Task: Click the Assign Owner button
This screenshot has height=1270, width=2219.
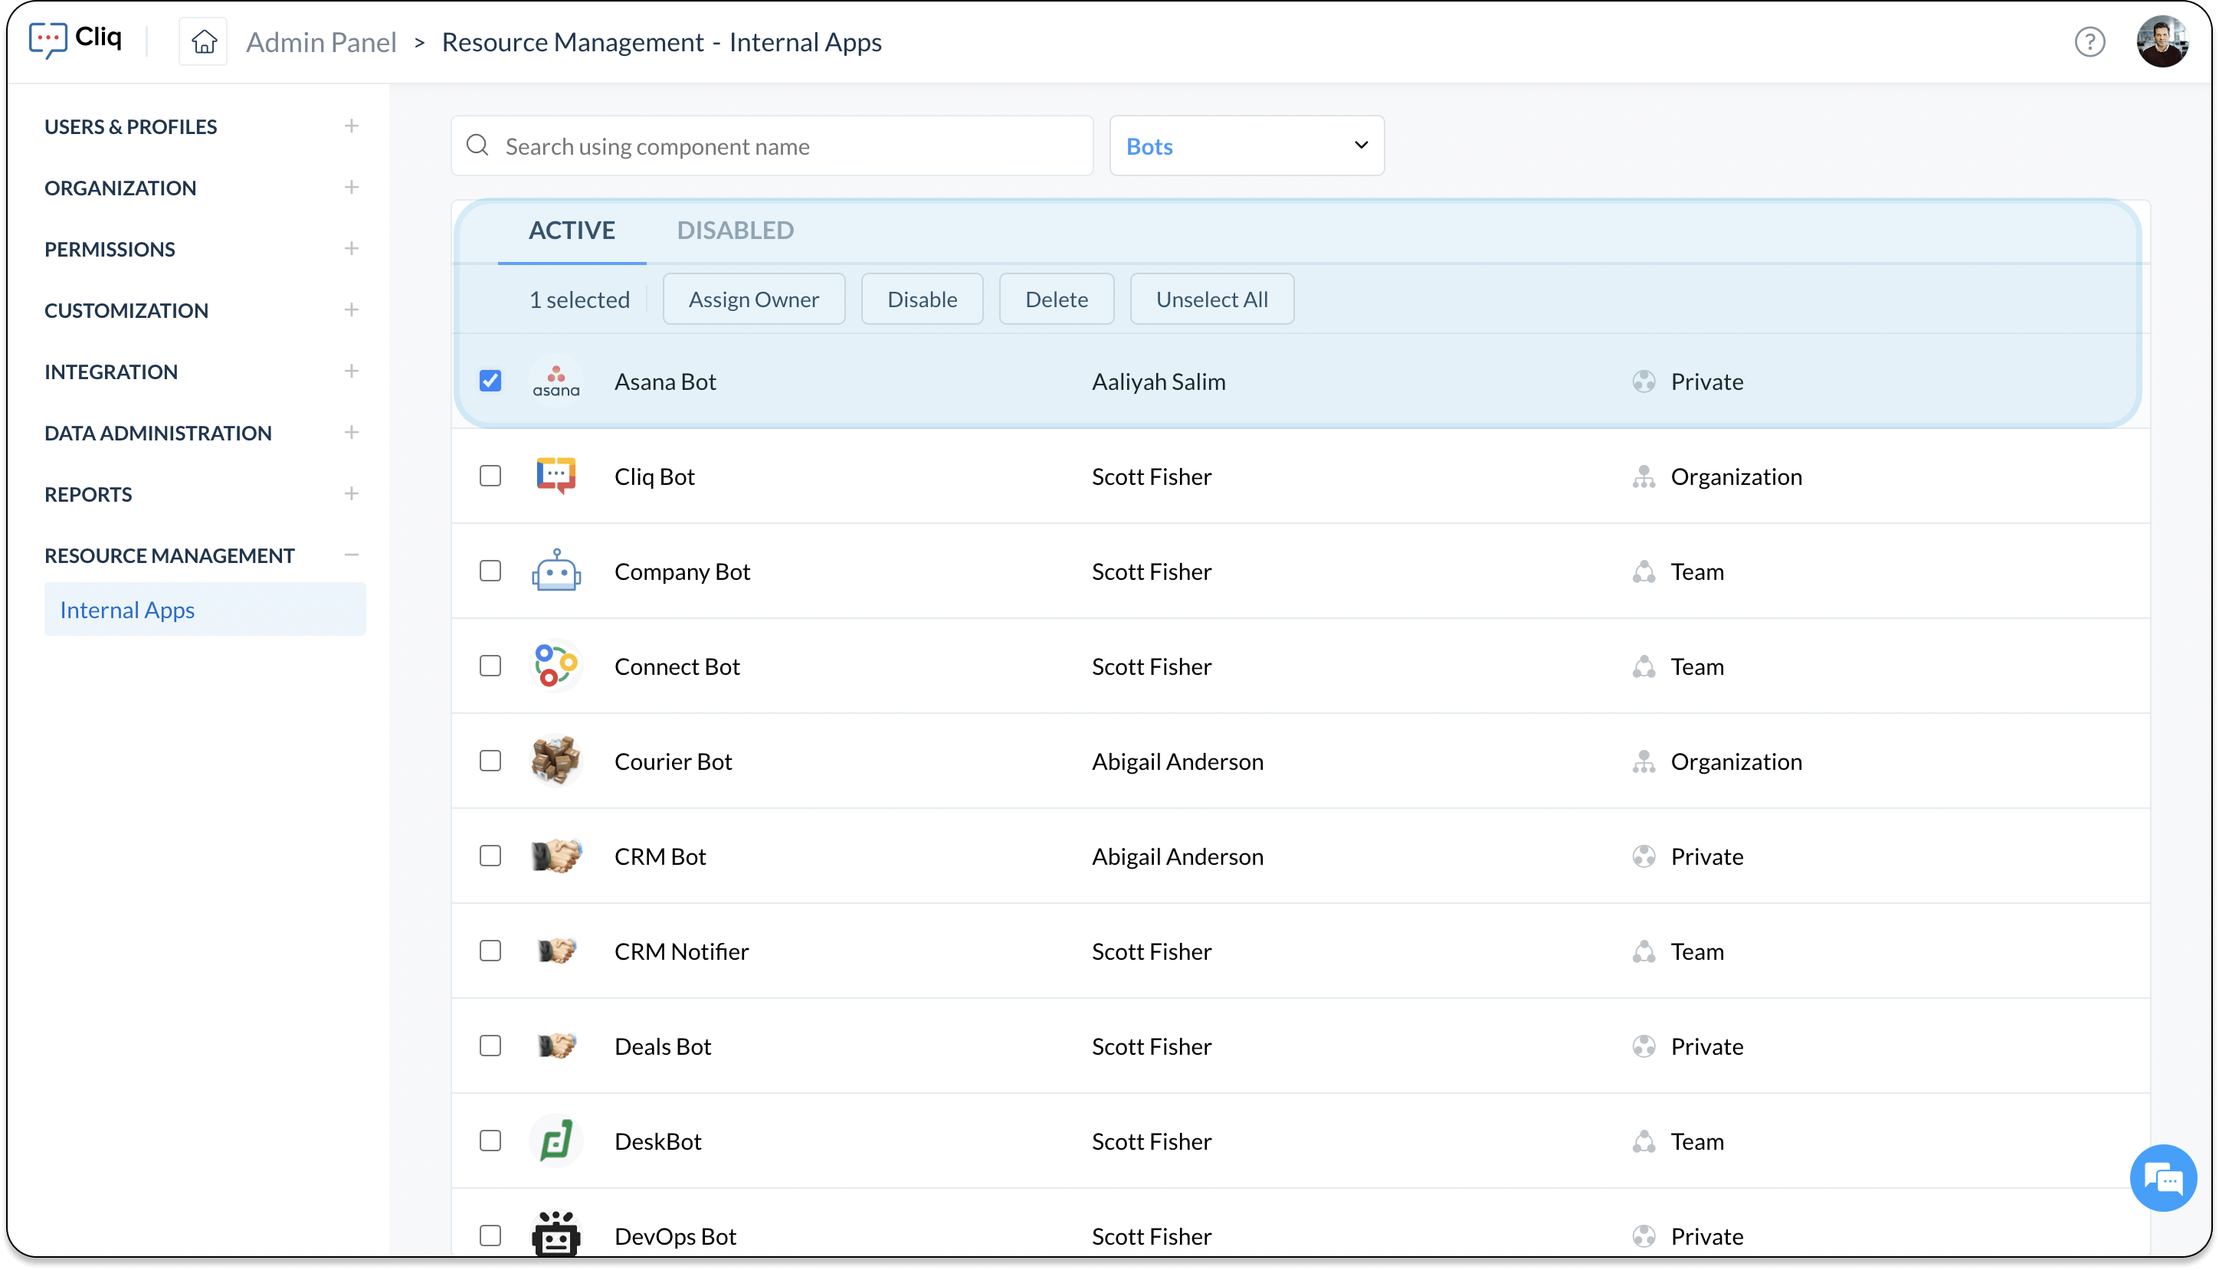Action: coord(752,299)
